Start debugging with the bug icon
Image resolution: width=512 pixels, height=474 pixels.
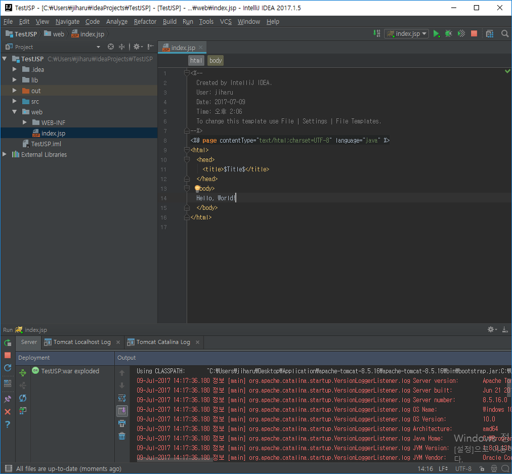(449, 34)
